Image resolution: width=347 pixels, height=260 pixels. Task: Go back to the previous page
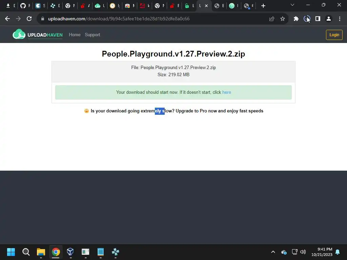7,19
